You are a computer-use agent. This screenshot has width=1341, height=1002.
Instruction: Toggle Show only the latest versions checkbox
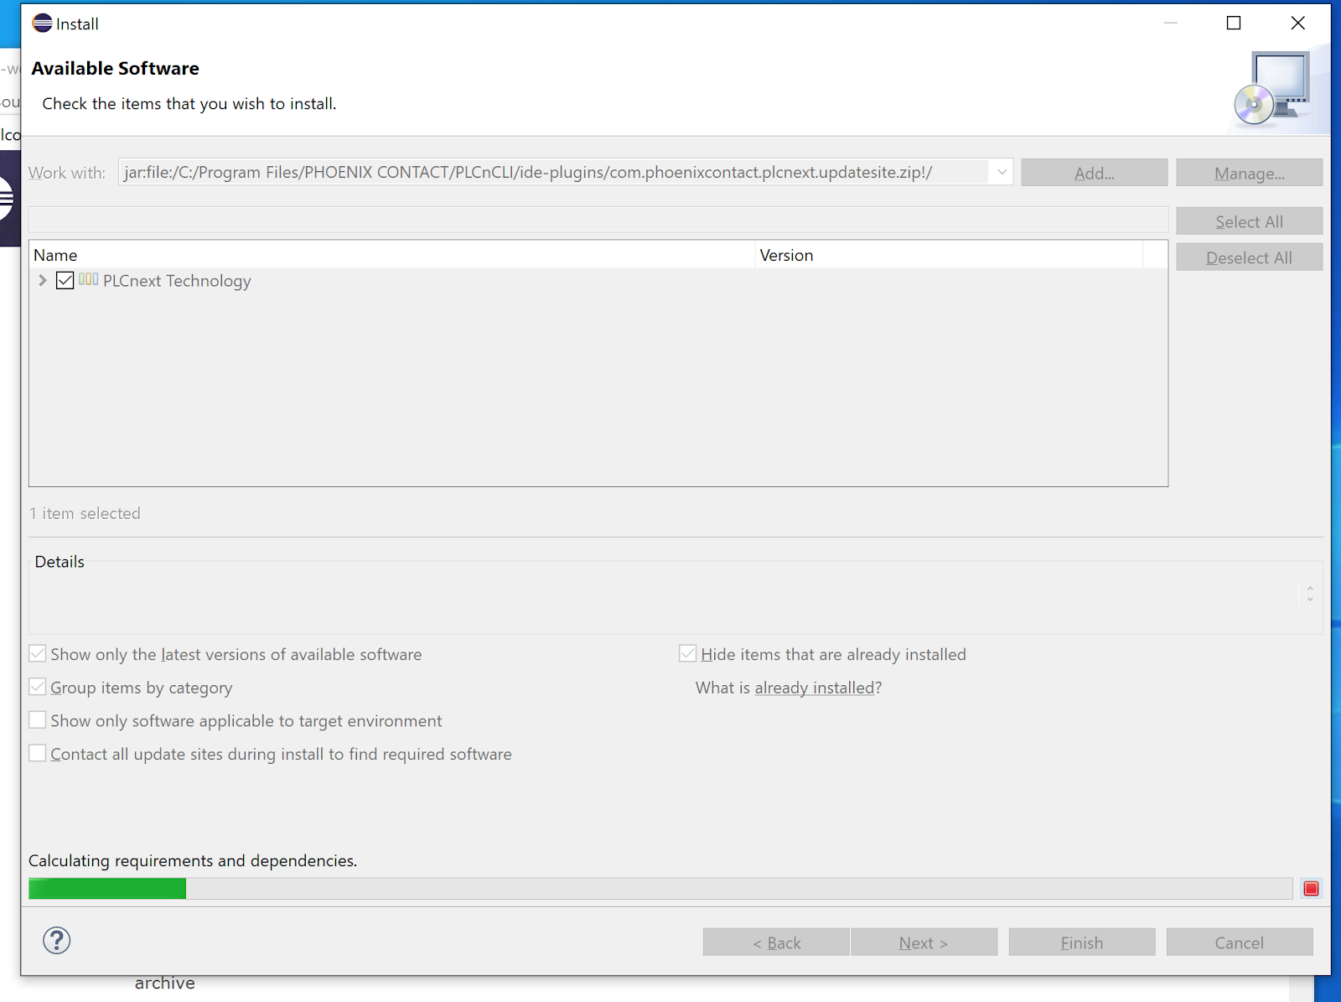click(38, 654)
